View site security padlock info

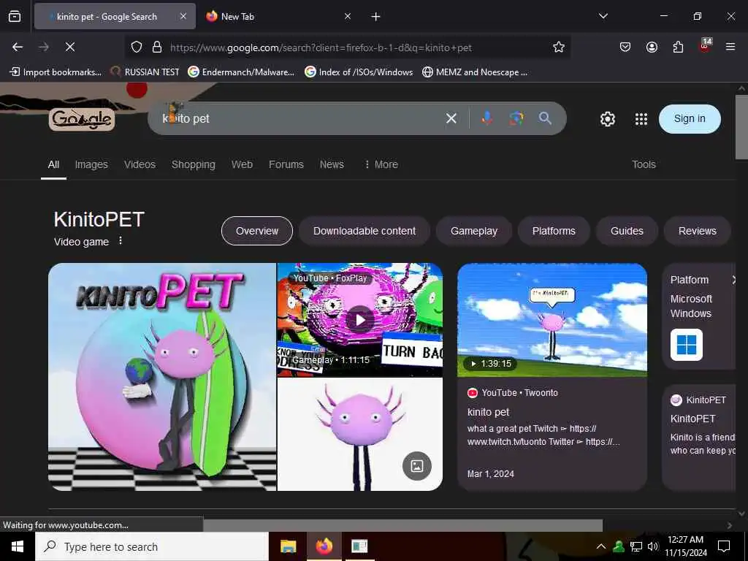[157, 47]
